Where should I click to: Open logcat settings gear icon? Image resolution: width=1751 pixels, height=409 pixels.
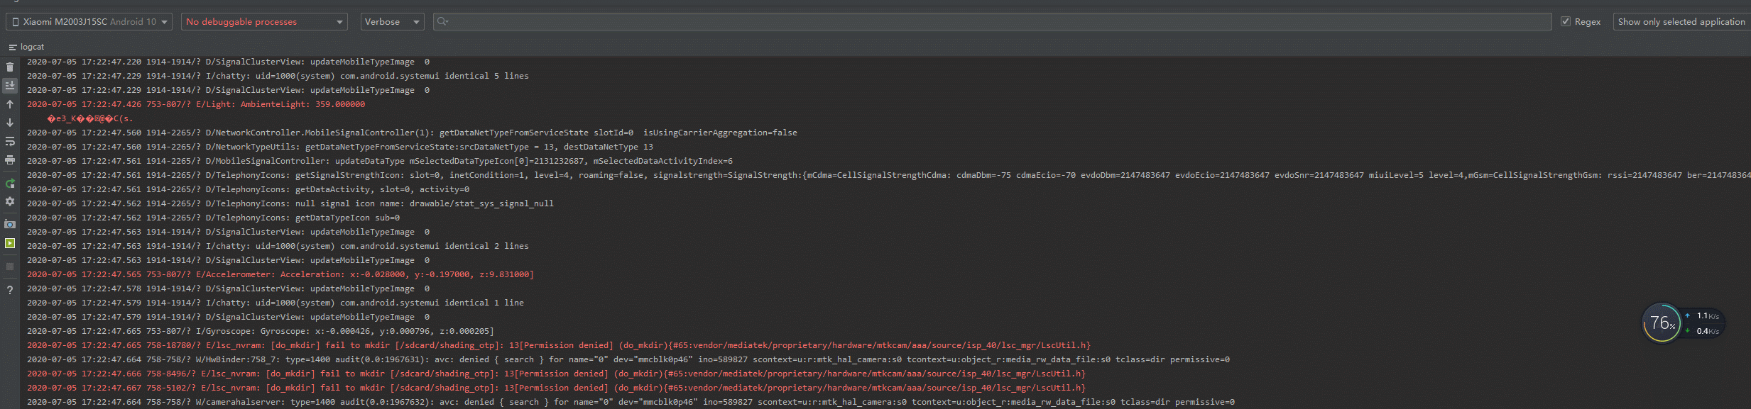[10, 201]
